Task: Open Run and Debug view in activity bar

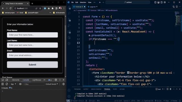Action: click(x=69, y=25)
